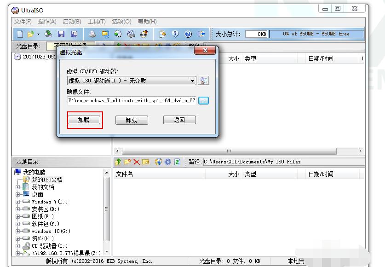Click the disc capacity usage bar
The image size is (385, 267).
coord(316,34)
